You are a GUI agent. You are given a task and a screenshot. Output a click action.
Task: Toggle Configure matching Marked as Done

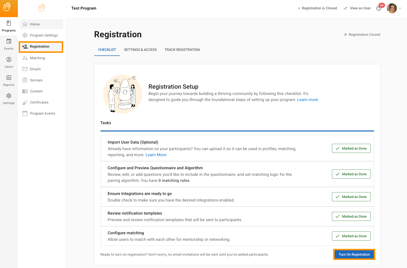pos(351,236)
